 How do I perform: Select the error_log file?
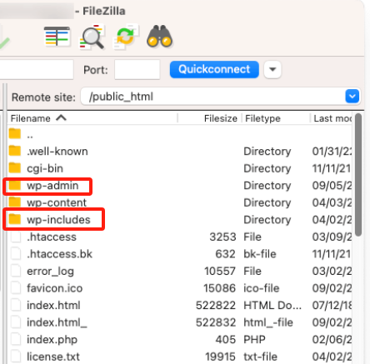(x=180, y=271)
